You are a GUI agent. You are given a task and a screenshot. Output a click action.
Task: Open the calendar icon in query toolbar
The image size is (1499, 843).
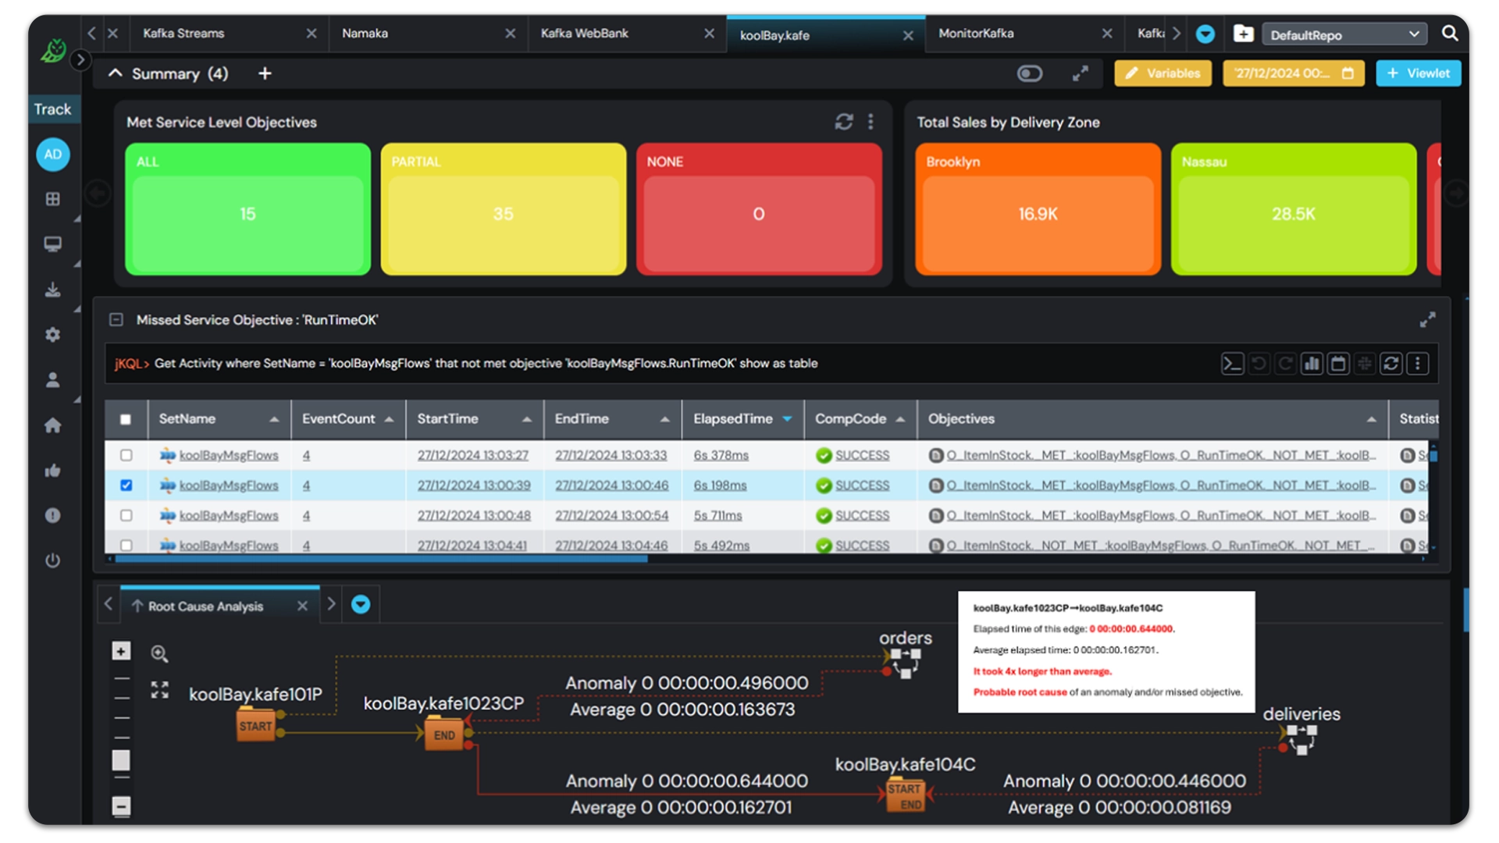[x=1338, y=364]
